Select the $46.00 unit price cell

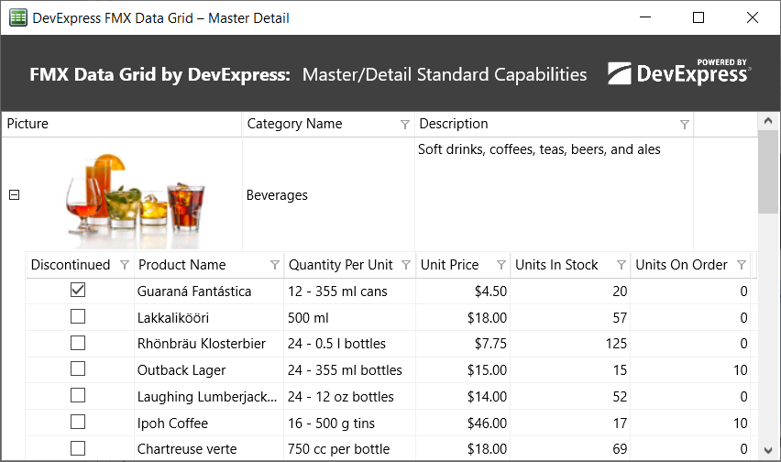(x=463, y=423)
